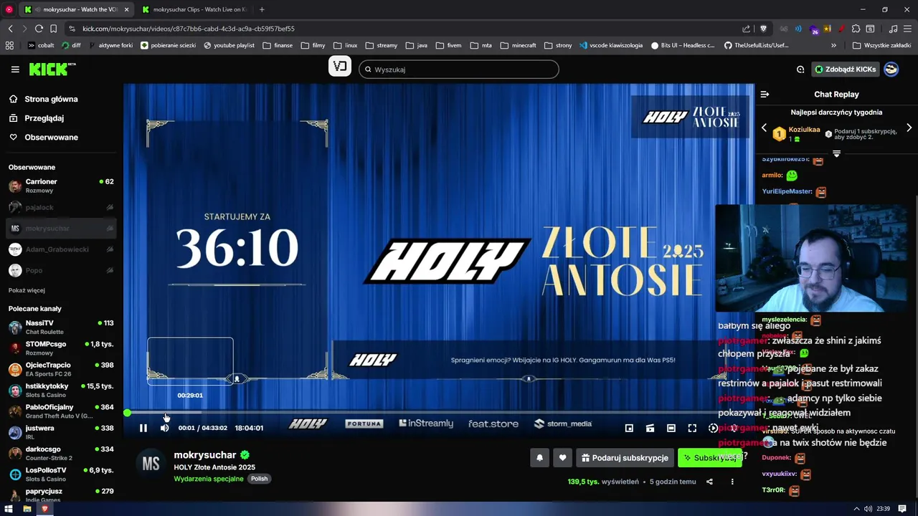Show next top gifter
The width and height of the screenshot is (918, 516).
tap(909, 128)
